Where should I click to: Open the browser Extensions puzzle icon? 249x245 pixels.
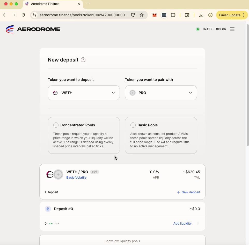[173, 15]
